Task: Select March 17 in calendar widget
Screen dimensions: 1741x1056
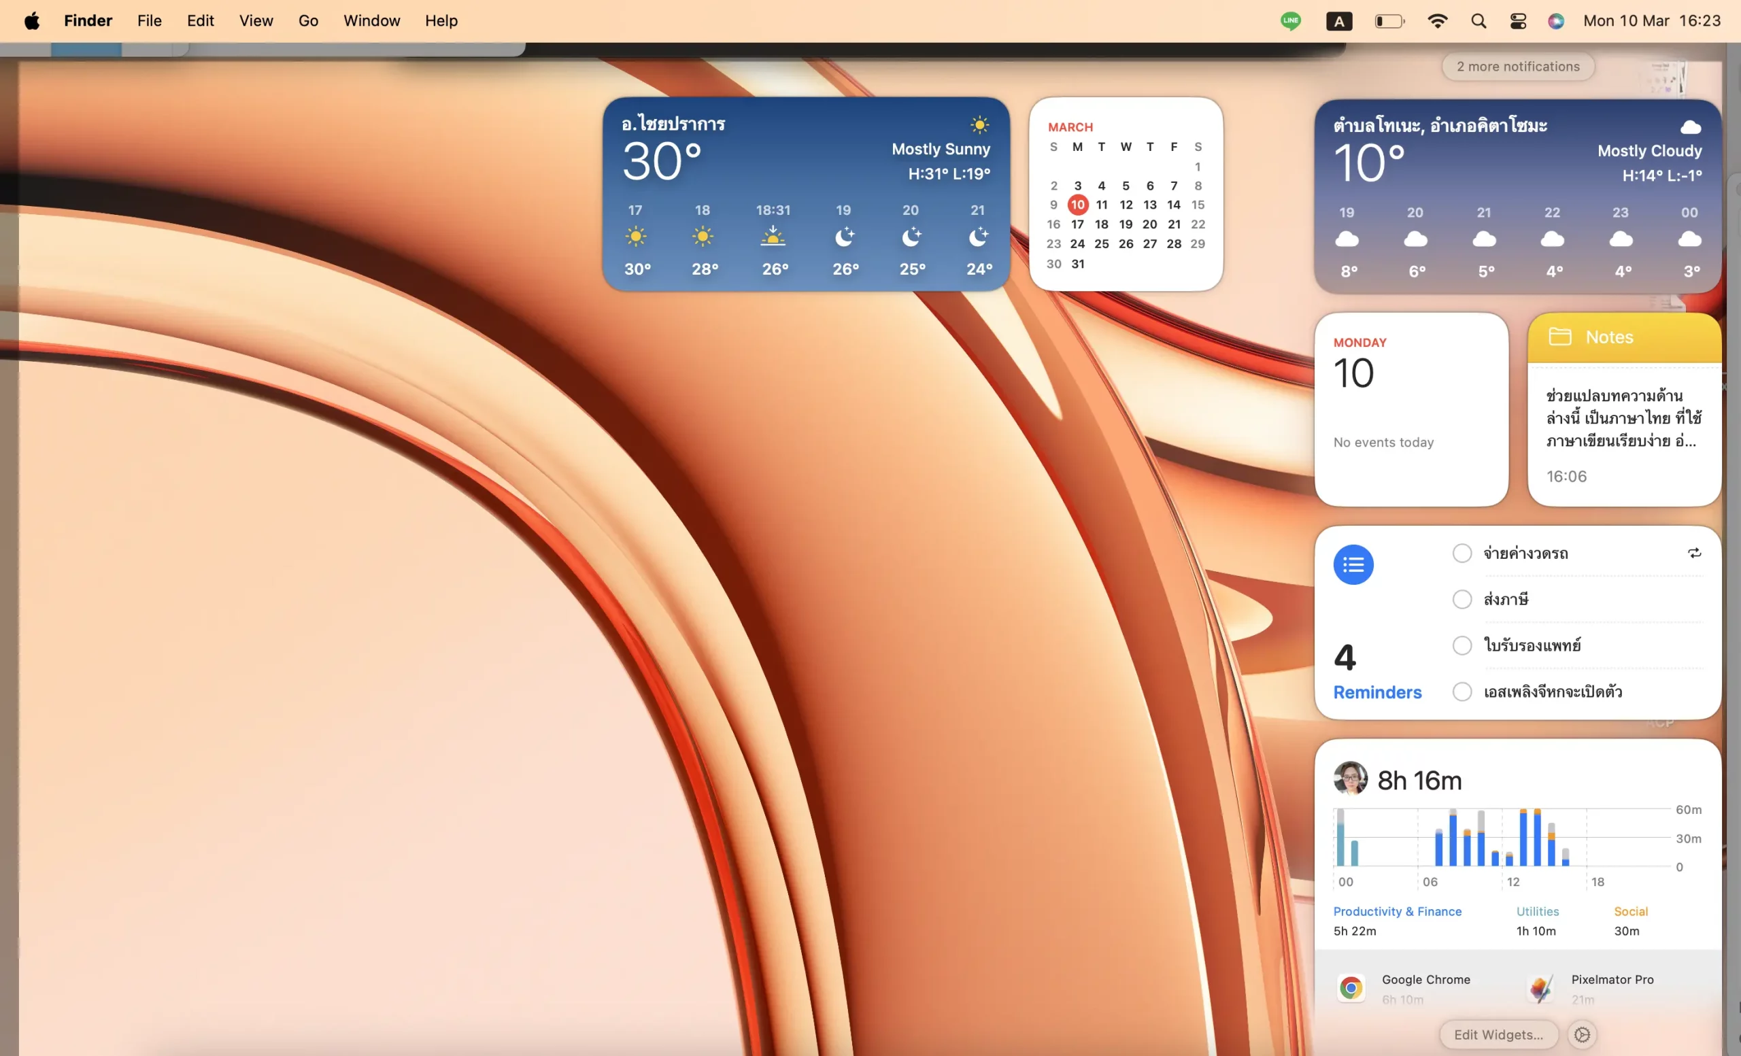Action: click(1077, 224)
